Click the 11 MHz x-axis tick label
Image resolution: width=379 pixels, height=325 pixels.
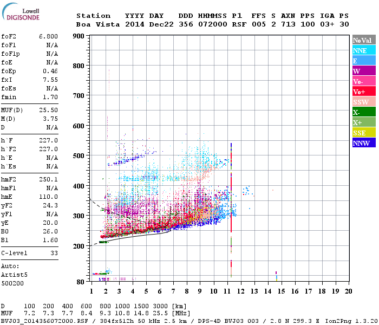tap(227, 291)
